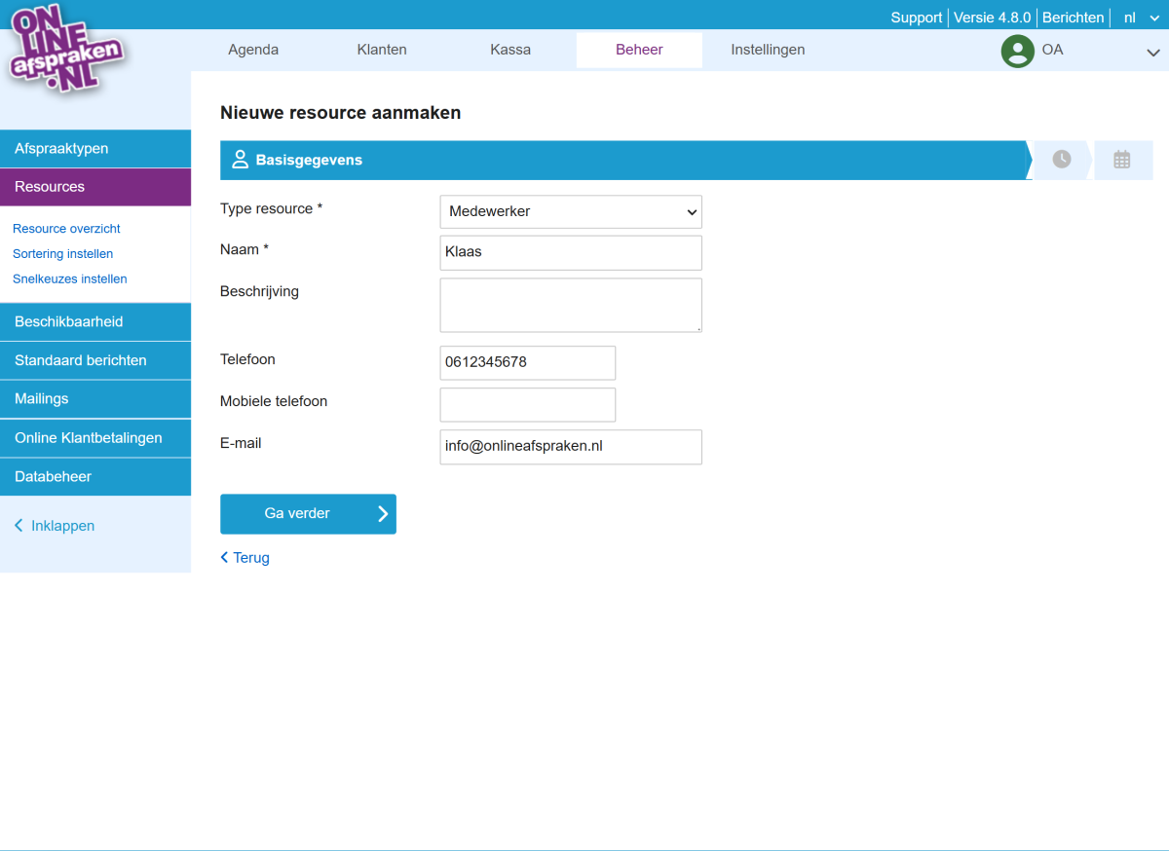Click the Support link in header
The image size is (1169, 851).
coord(916,18)
